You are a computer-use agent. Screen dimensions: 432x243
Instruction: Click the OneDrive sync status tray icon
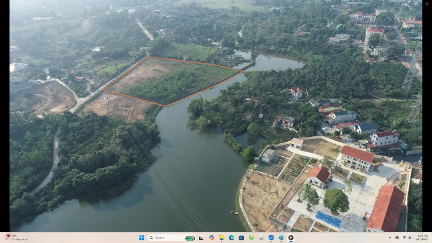397,238
